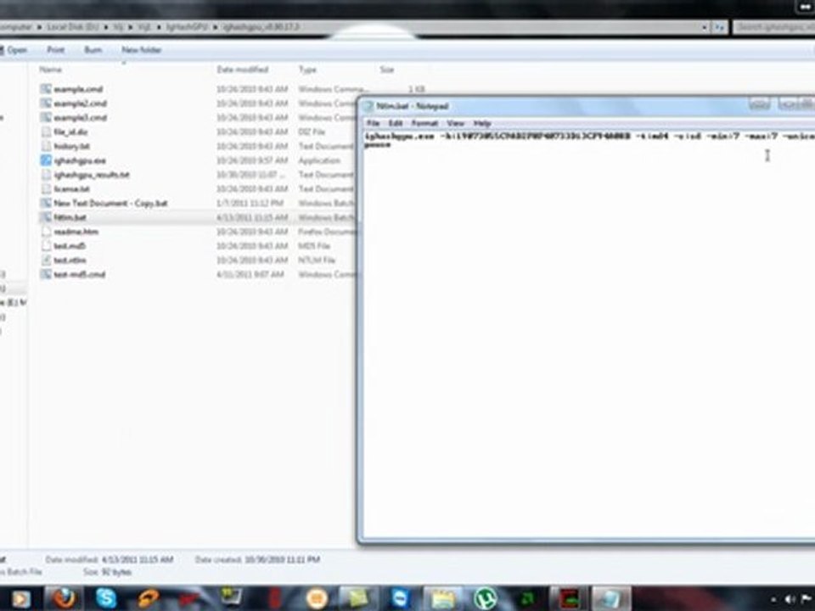Sort files by the Name column
Viewport: 815px width, 611px height.
point(51,70)
